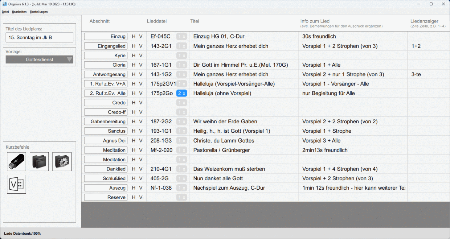Open the Agnus Dei section selector
This screenshot has height=239, width=450.
click(106, 141)
